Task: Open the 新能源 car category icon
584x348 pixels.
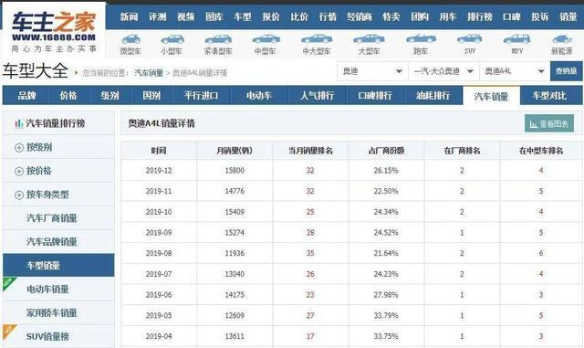Action: click(x=562, y=39)
